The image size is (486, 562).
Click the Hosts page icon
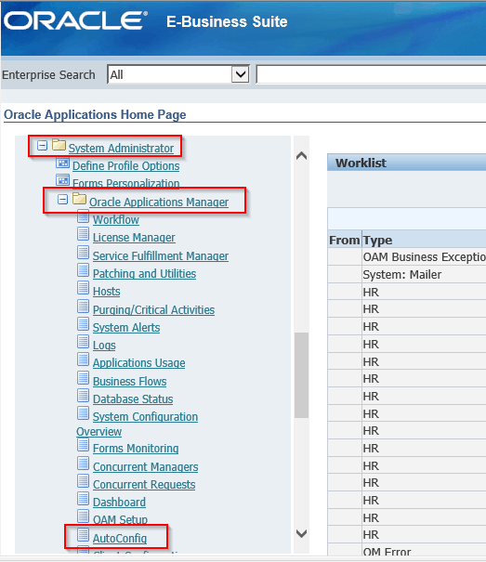pos(84,288)
